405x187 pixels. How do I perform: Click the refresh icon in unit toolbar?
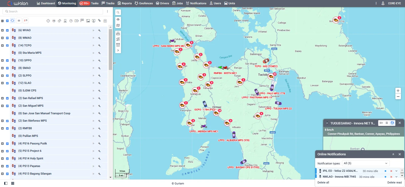click(x=12, y=21)
